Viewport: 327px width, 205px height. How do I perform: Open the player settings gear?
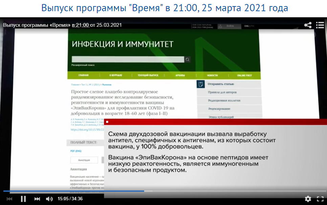pos(308,199)
